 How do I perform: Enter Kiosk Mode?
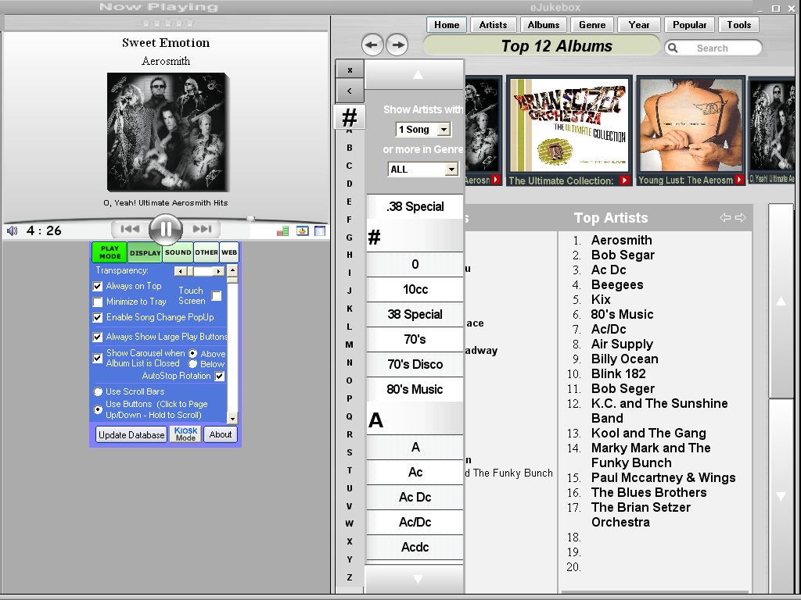pyautogui.click(x=185, y=434)
